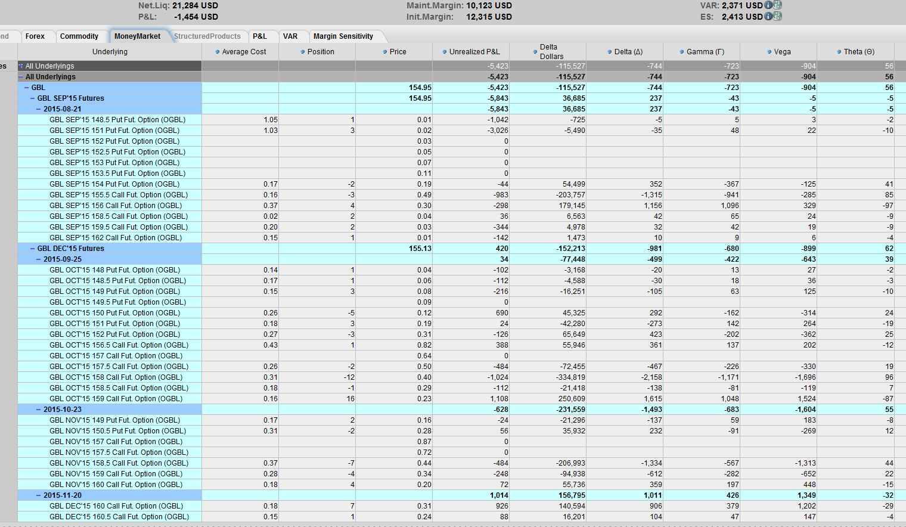The width and height of the screenshot is (906, 527).
Task: Collapse the bold All Underlyings group
Action: coord(21,77)
